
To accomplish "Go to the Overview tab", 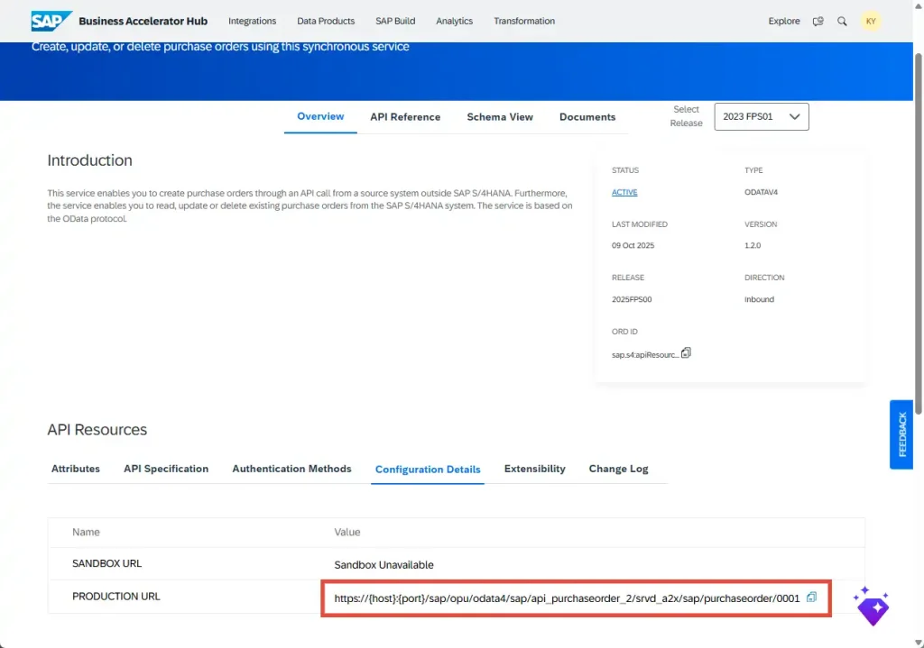I will 320,116.
